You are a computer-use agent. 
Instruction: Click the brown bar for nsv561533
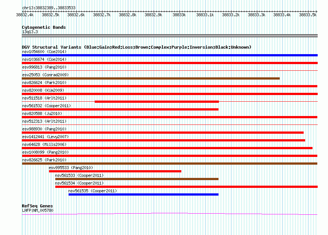pyautogui.click(x=137, y=179)
